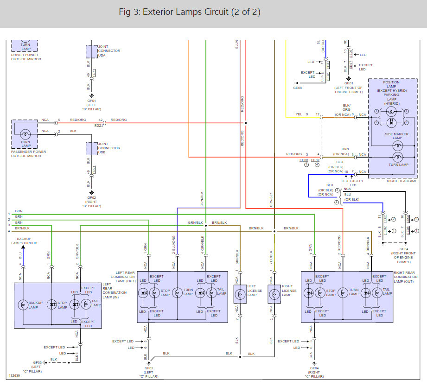Click the 'GE01 (LEFT FRONT OF ENGINE COMPT)' label
This screenshot has height=386, width=427.
349,88
